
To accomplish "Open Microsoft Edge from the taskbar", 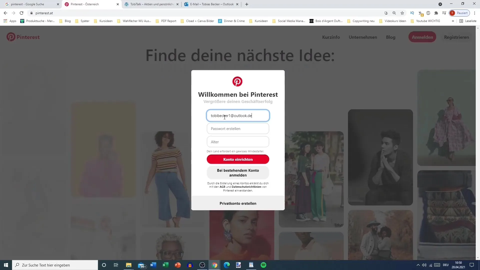I will pyautogui.click(x=227, y=265).
